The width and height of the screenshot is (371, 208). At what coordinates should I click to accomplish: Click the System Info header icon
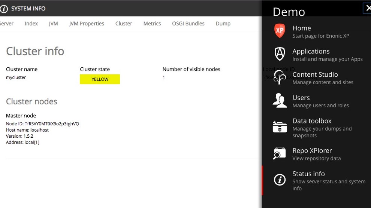[4, 9]
